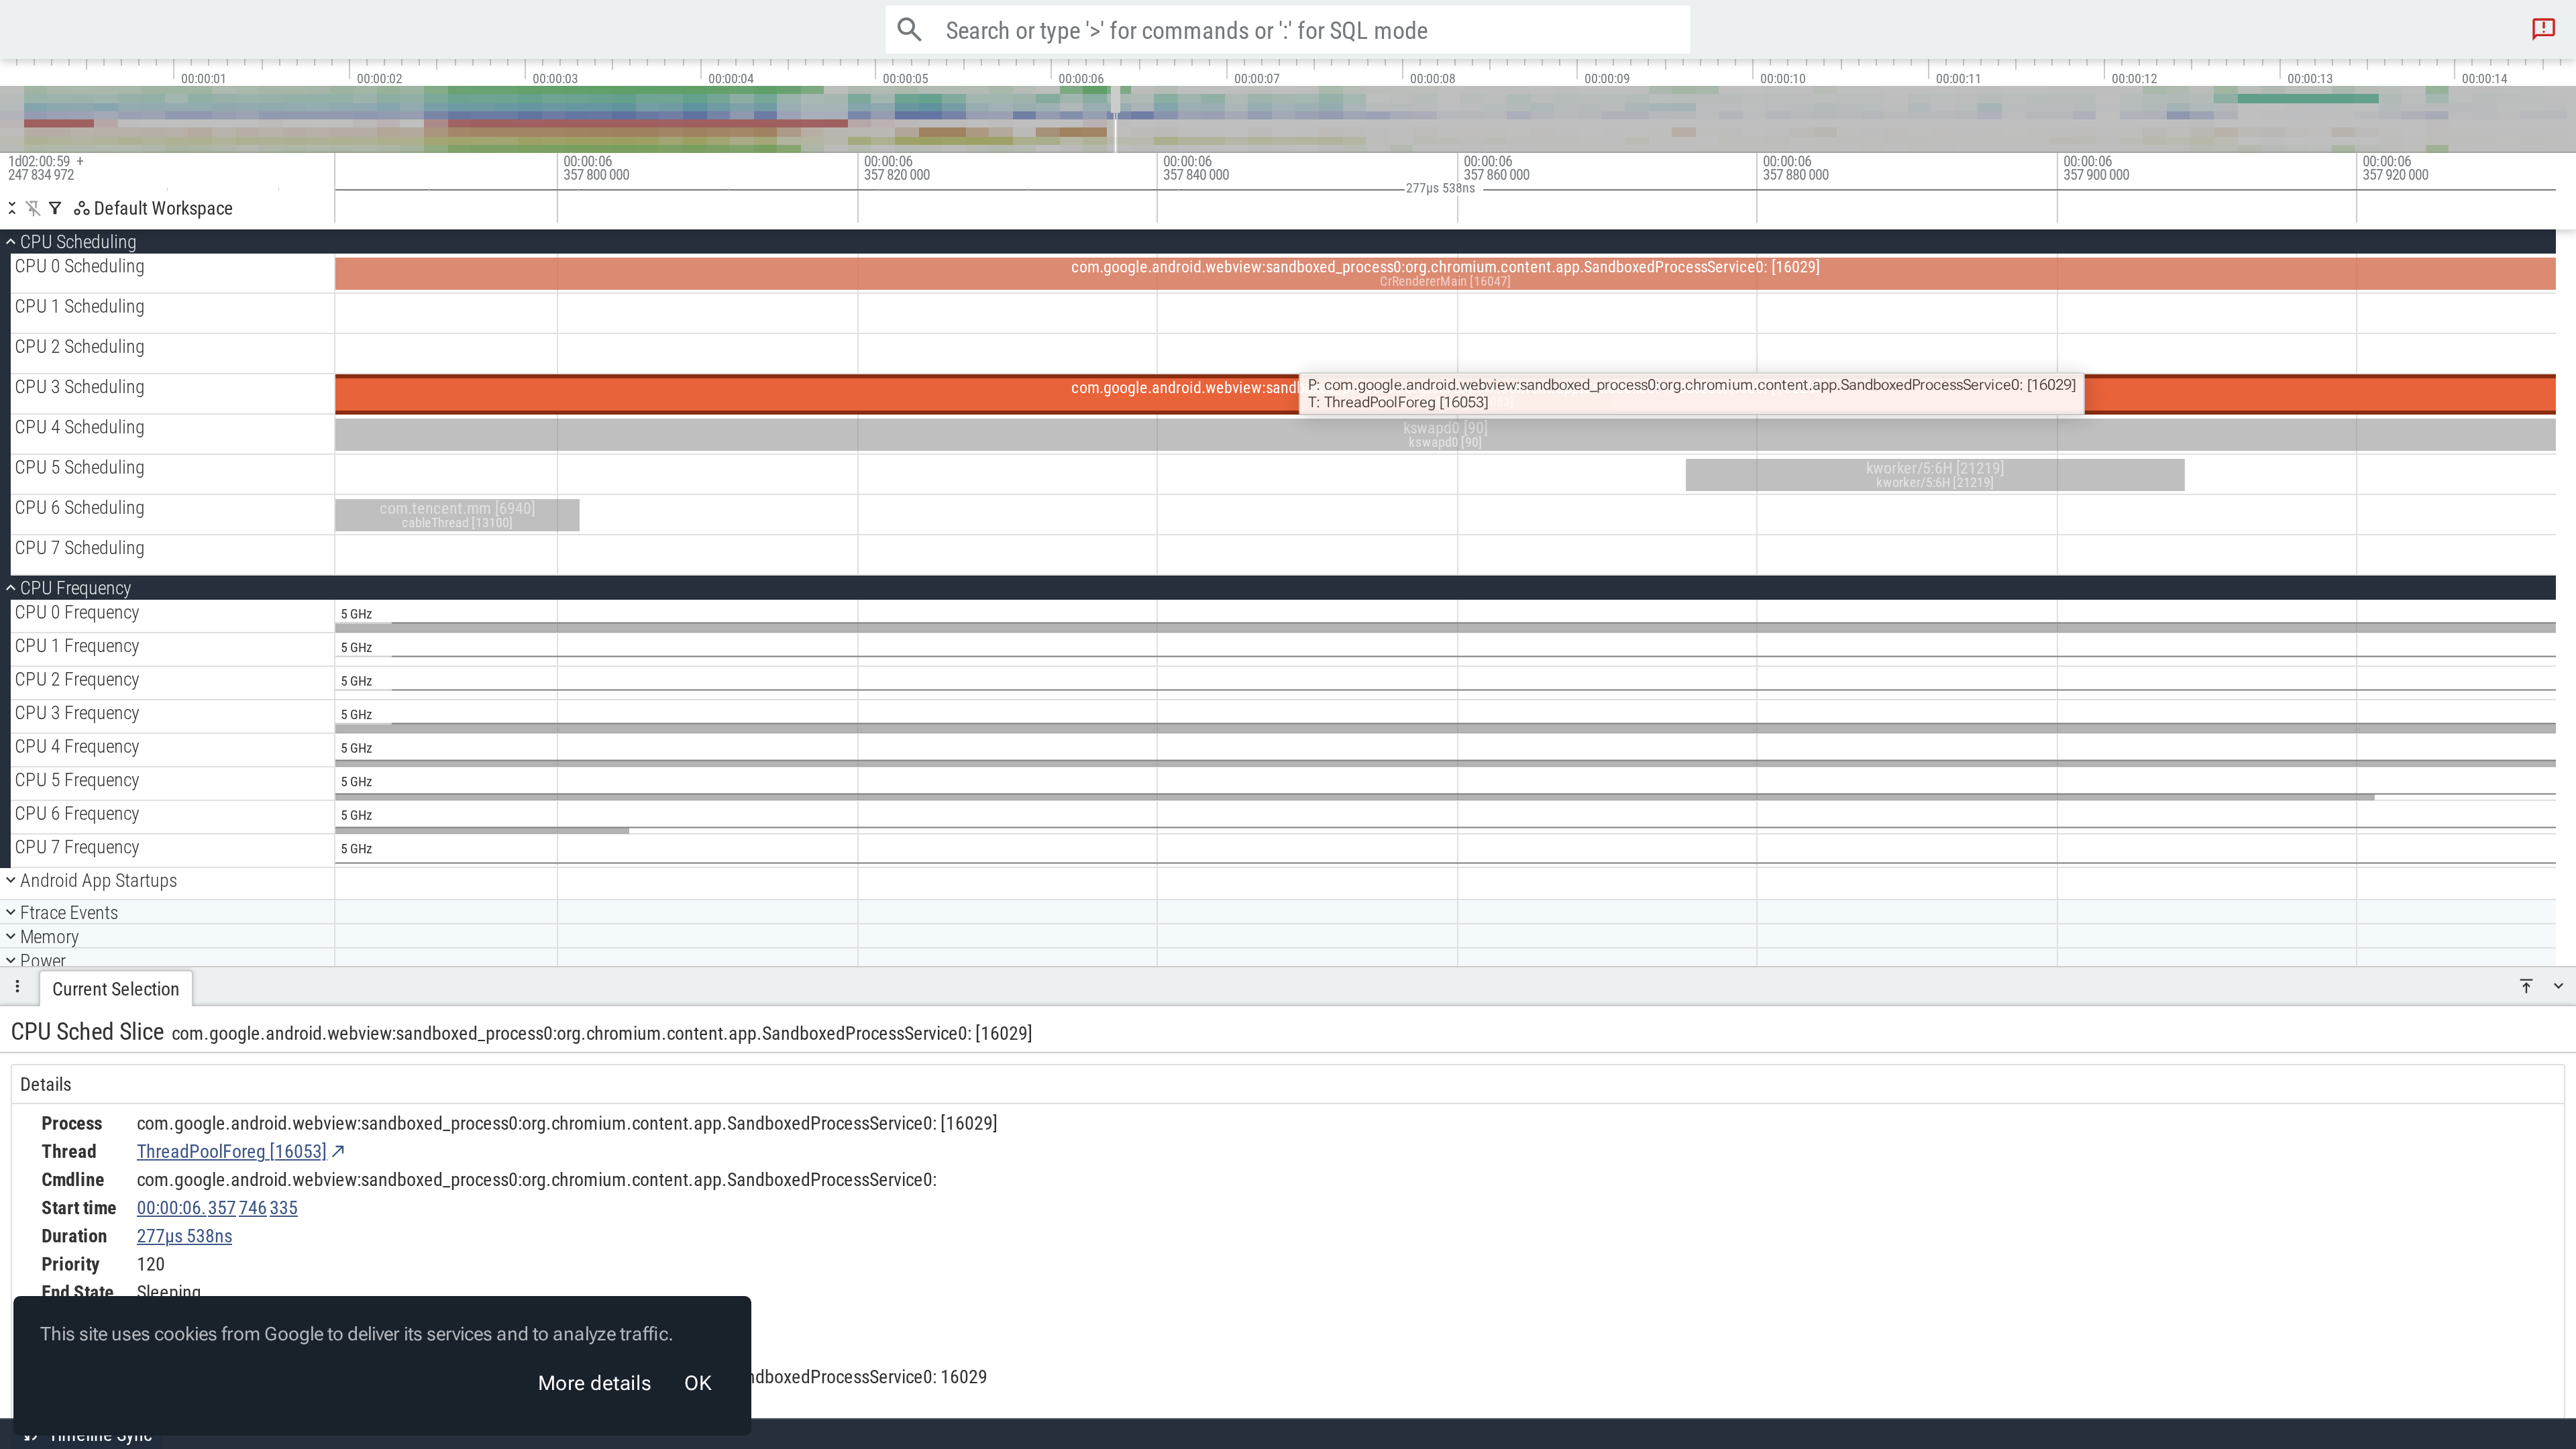Collapse the bottom details drawer chevron

(2558, 986)
